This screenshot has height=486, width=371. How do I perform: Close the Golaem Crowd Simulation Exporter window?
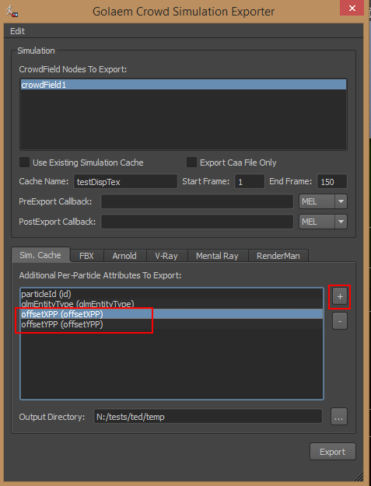(x=352, y=8)
